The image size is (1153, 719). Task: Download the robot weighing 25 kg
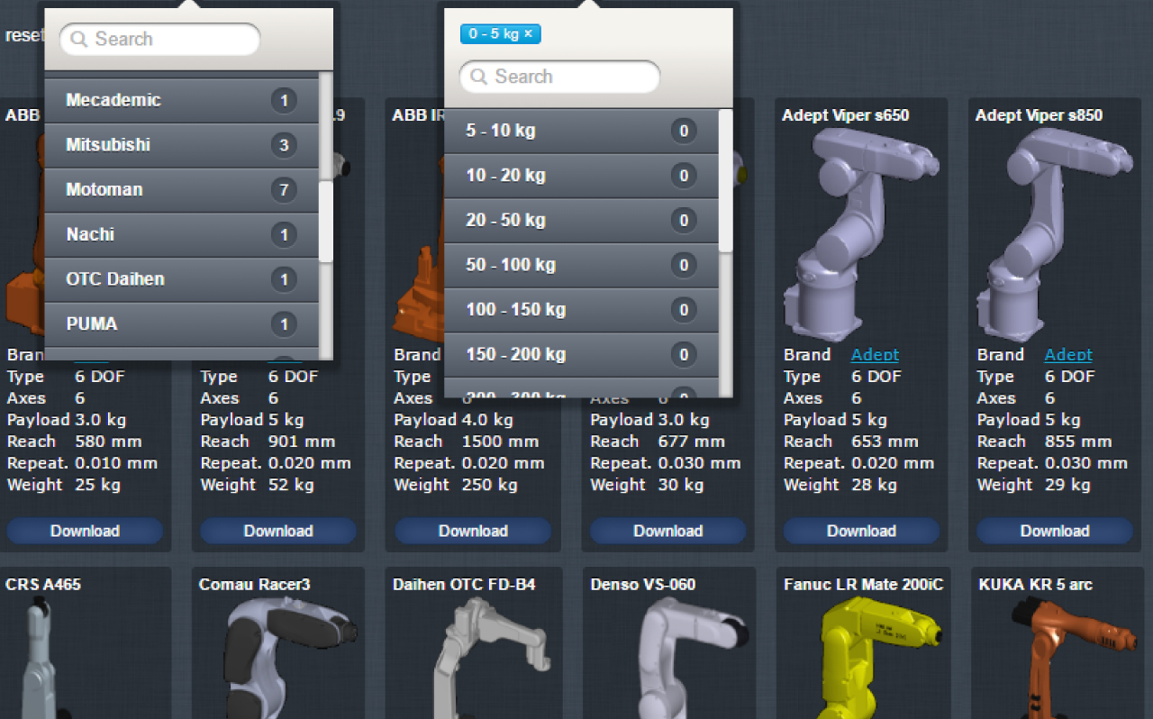point(85,531)
